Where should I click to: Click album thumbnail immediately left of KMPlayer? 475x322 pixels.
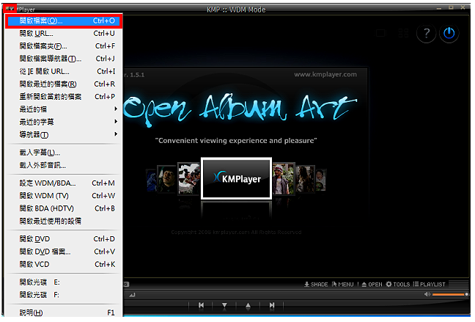coord(188,178)
